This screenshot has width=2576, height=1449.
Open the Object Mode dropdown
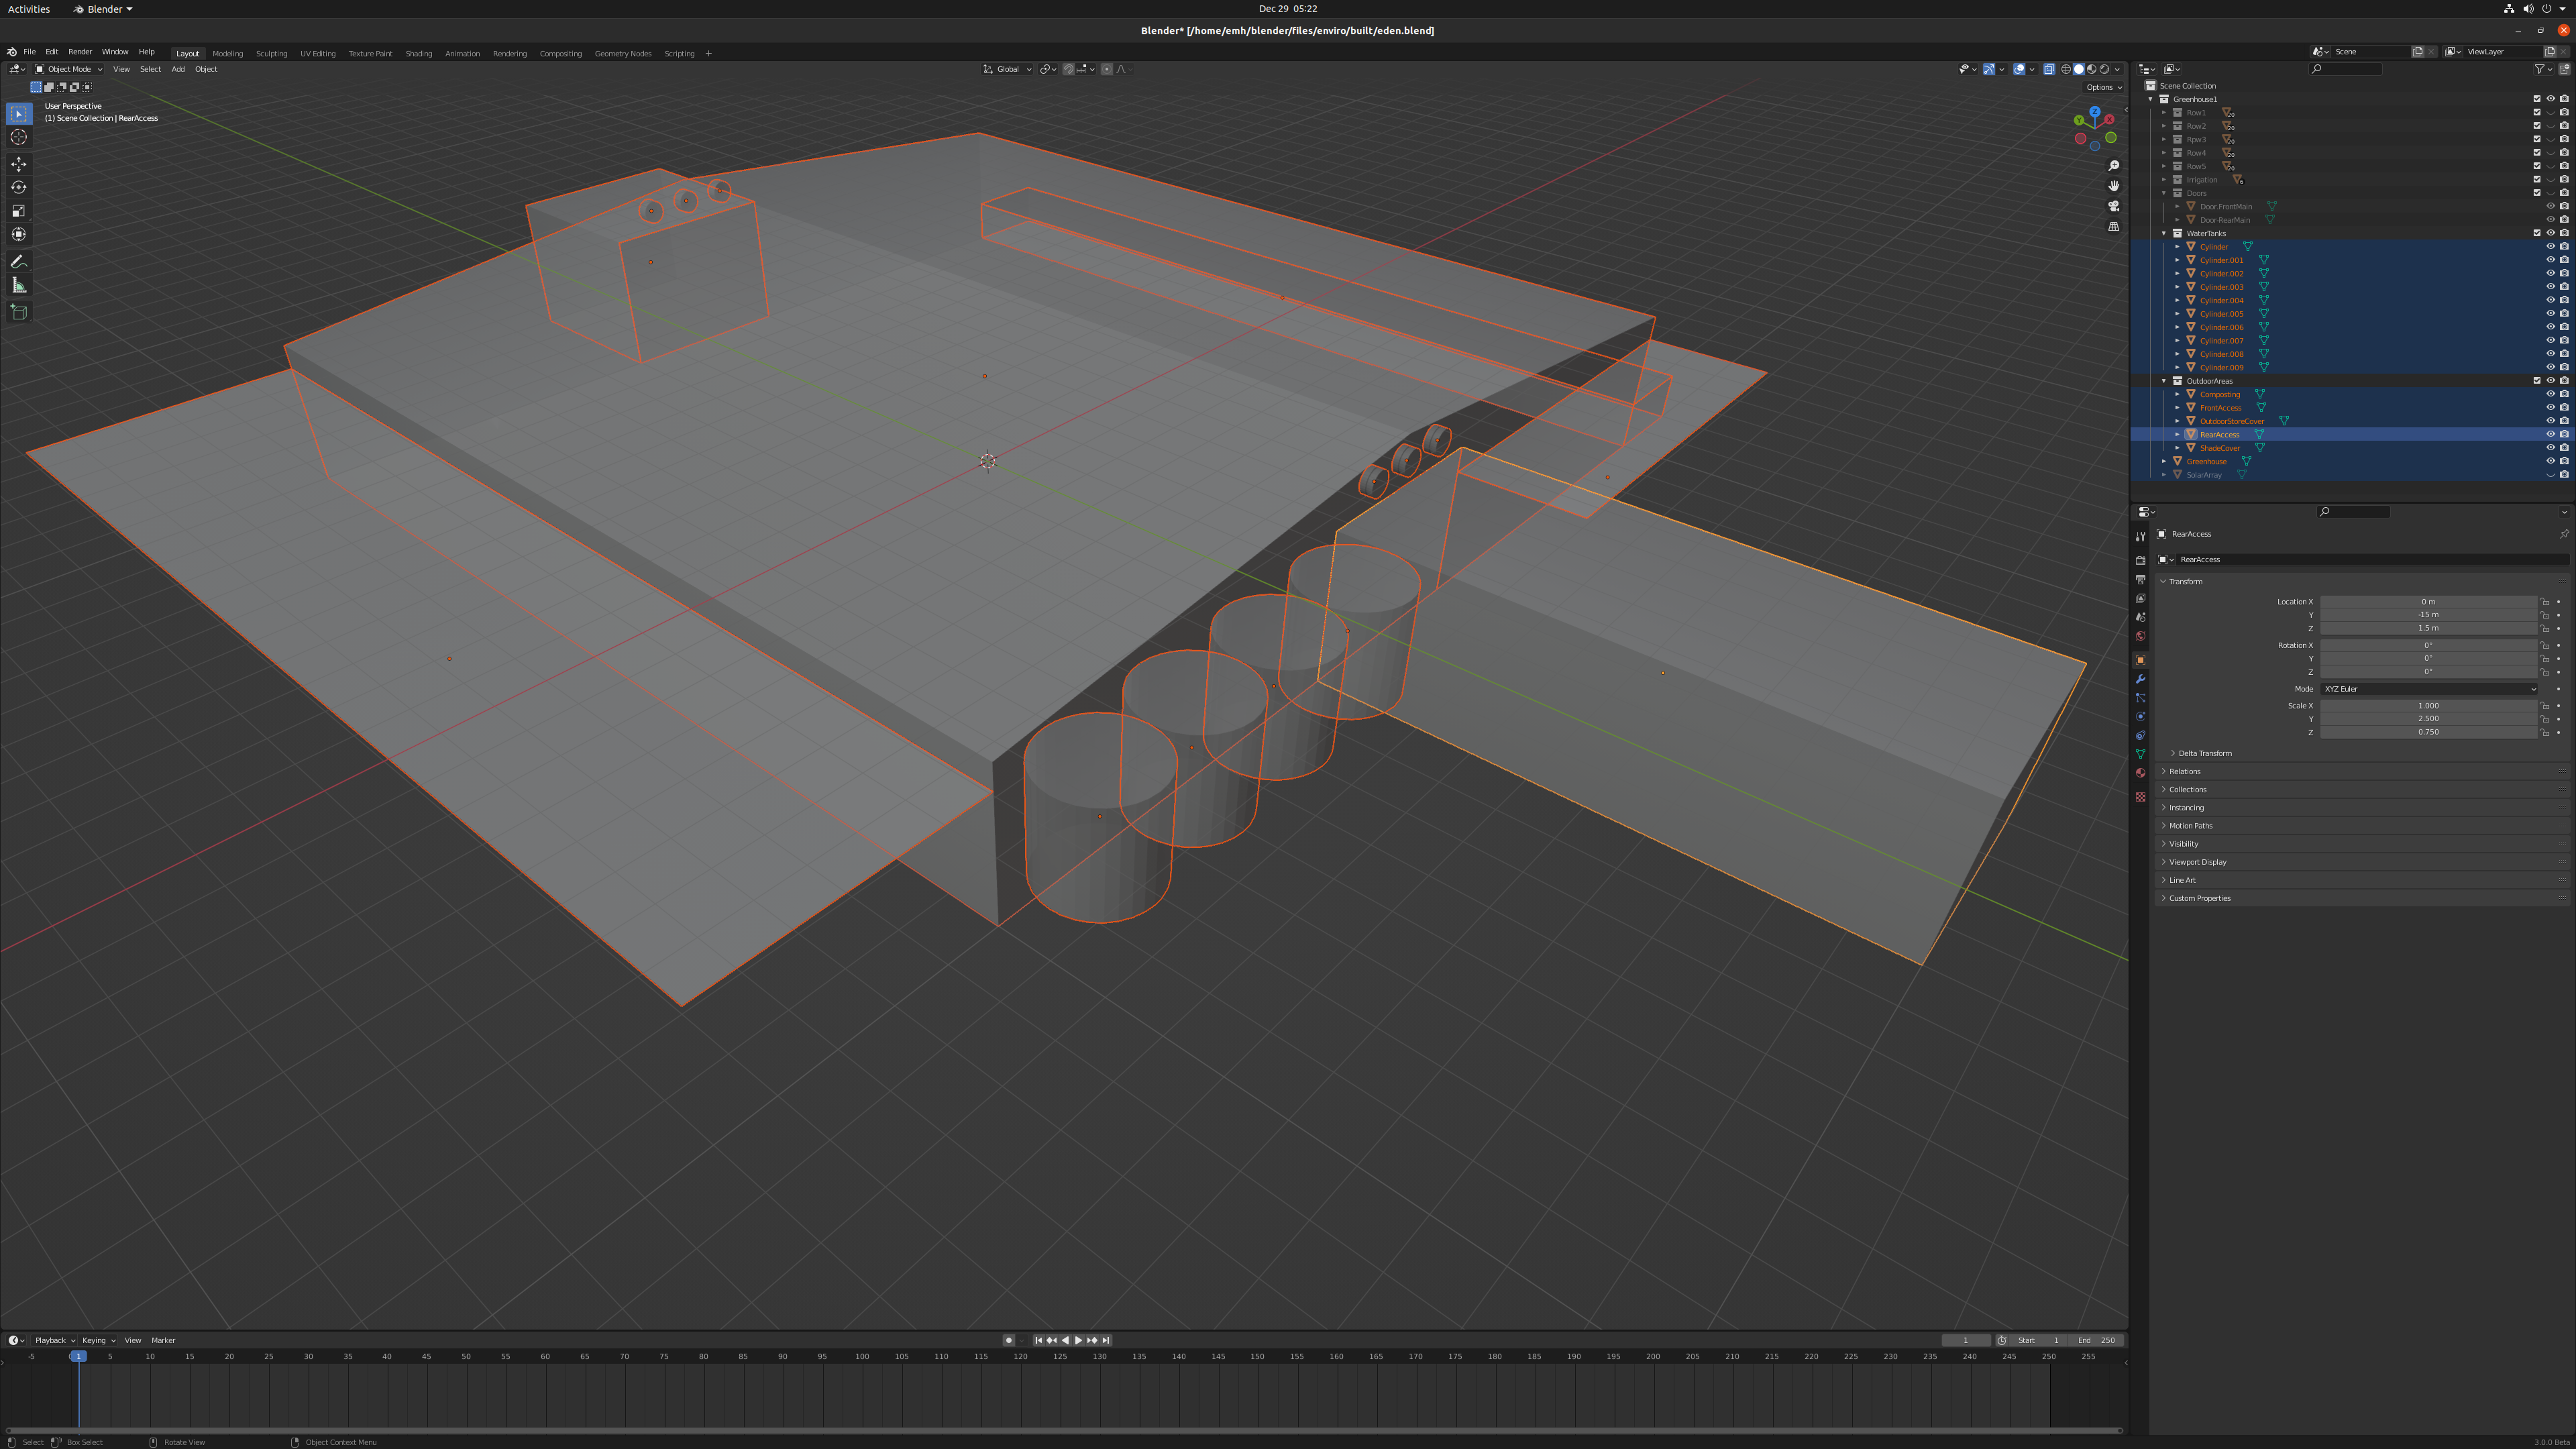69,69
